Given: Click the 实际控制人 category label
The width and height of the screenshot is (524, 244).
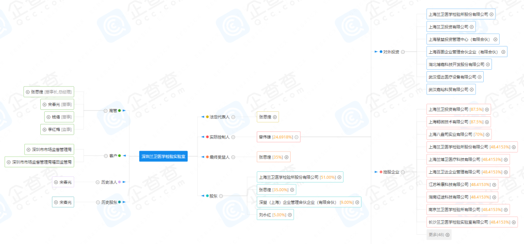Looking at the screenshot, I should click(x=220, y=137).
